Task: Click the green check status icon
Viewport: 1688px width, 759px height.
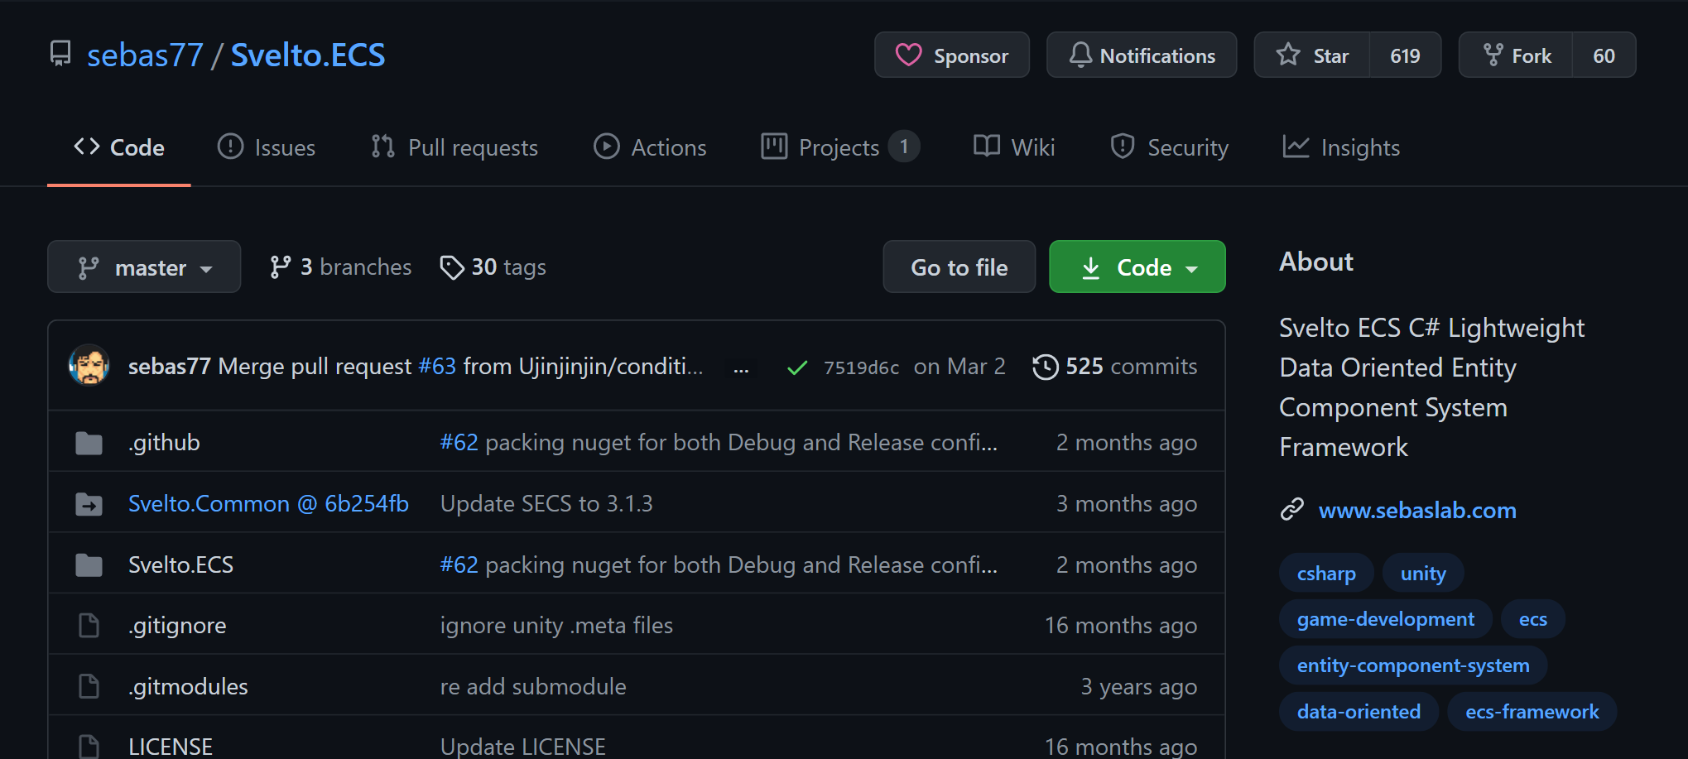Action: 797,367
